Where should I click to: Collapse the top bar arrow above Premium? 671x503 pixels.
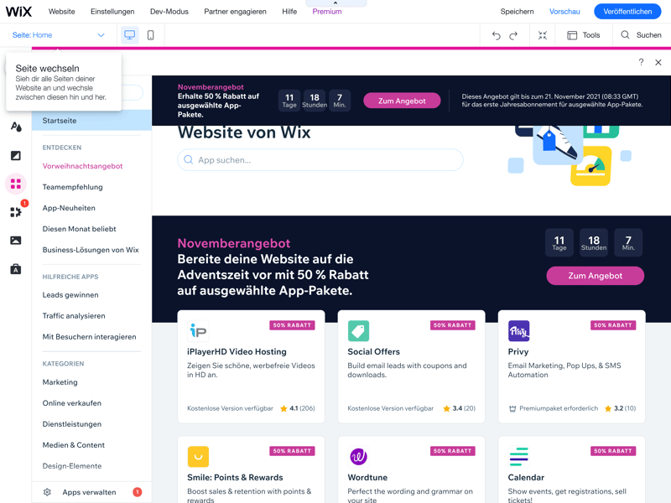[x=335, y=3]
